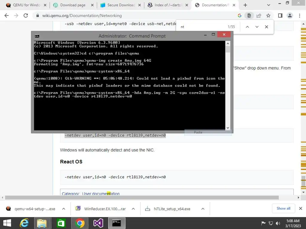306x229 pixels.
Task: Share this page via share icon
Action: pos(259,16)
